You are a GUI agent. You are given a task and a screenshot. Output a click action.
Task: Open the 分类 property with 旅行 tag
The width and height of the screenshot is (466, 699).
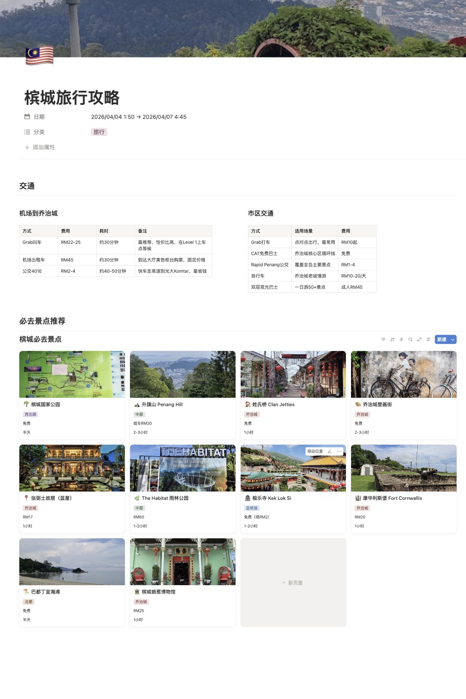[x=99, y=132]
